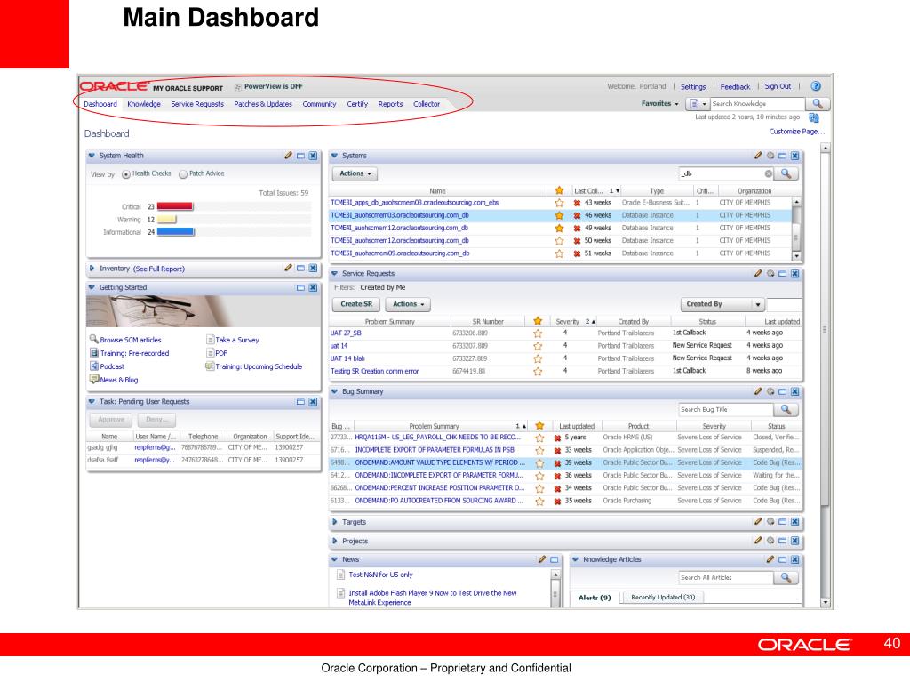Favorite the UAT 27_SB service request star
The image size is (910, 683).
pyautogui.click(x=538, y=333)
